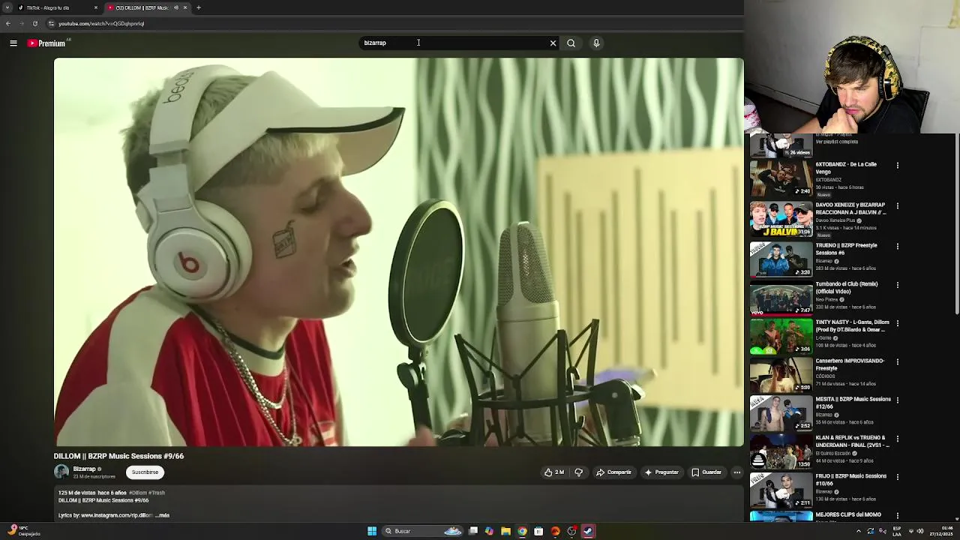Viewport: 960px width, 540px height.
Task: Play the J BALVIN reaction thumbnail
Action: 781,219
